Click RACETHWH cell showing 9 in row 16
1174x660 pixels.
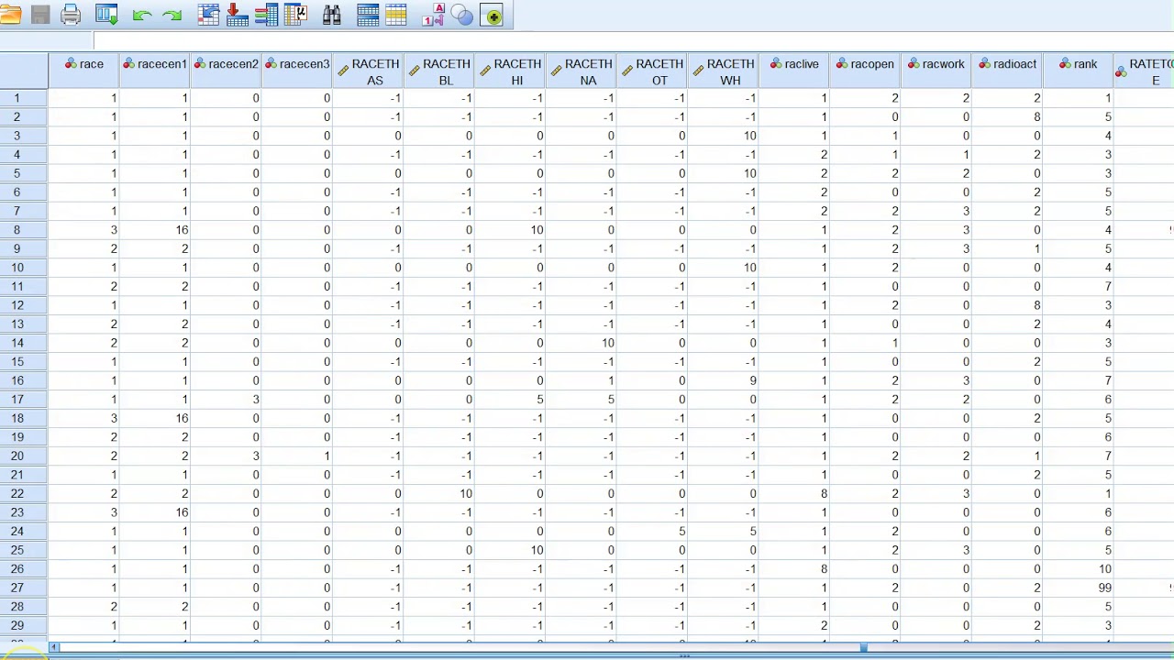[723, 380]
